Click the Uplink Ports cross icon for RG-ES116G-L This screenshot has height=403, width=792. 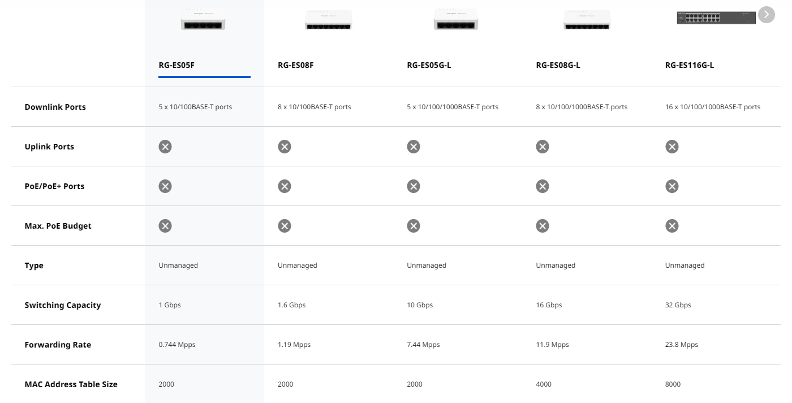pos(672,147)
